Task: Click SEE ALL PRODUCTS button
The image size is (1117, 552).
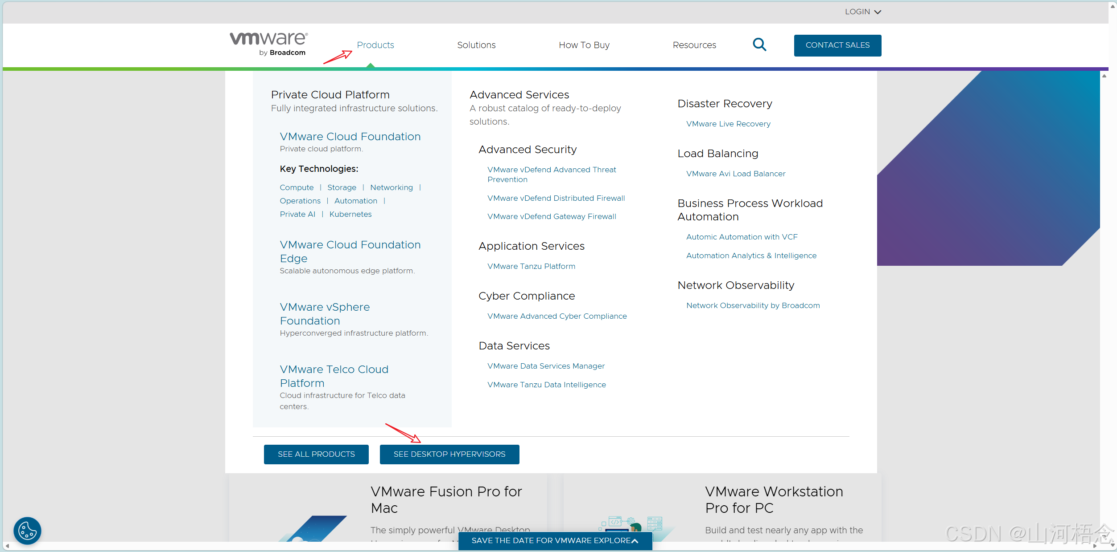Action: [316, 454]
